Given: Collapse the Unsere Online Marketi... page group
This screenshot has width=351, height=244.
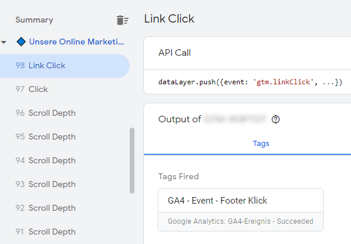Looking at the screenshot, I should (4, 42).
